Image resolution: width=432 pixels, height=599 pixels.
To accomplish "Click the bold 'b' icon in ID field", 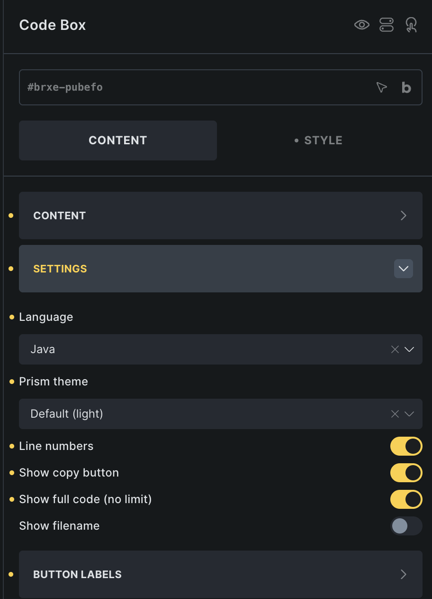I will click(x=406, y=87).
